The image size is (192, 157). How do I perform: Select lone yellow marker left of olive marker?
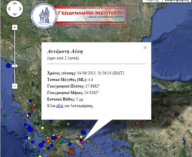43,128
